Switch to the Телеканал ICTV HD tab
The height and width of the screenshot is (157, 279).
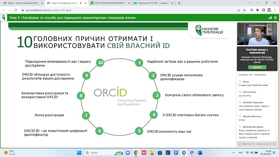tap(153, 3)
